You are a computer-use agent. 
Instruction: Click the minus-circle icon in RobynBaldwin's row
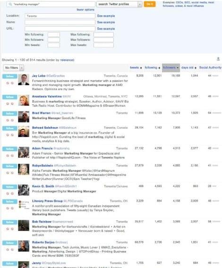[x=12, y=173]
